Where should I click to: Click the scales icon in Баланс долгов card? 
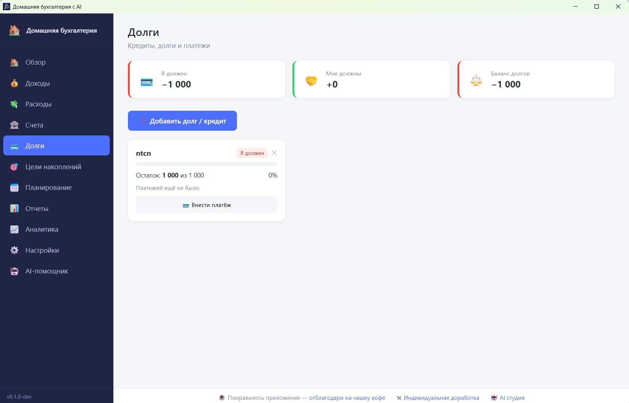coord(476,80)
